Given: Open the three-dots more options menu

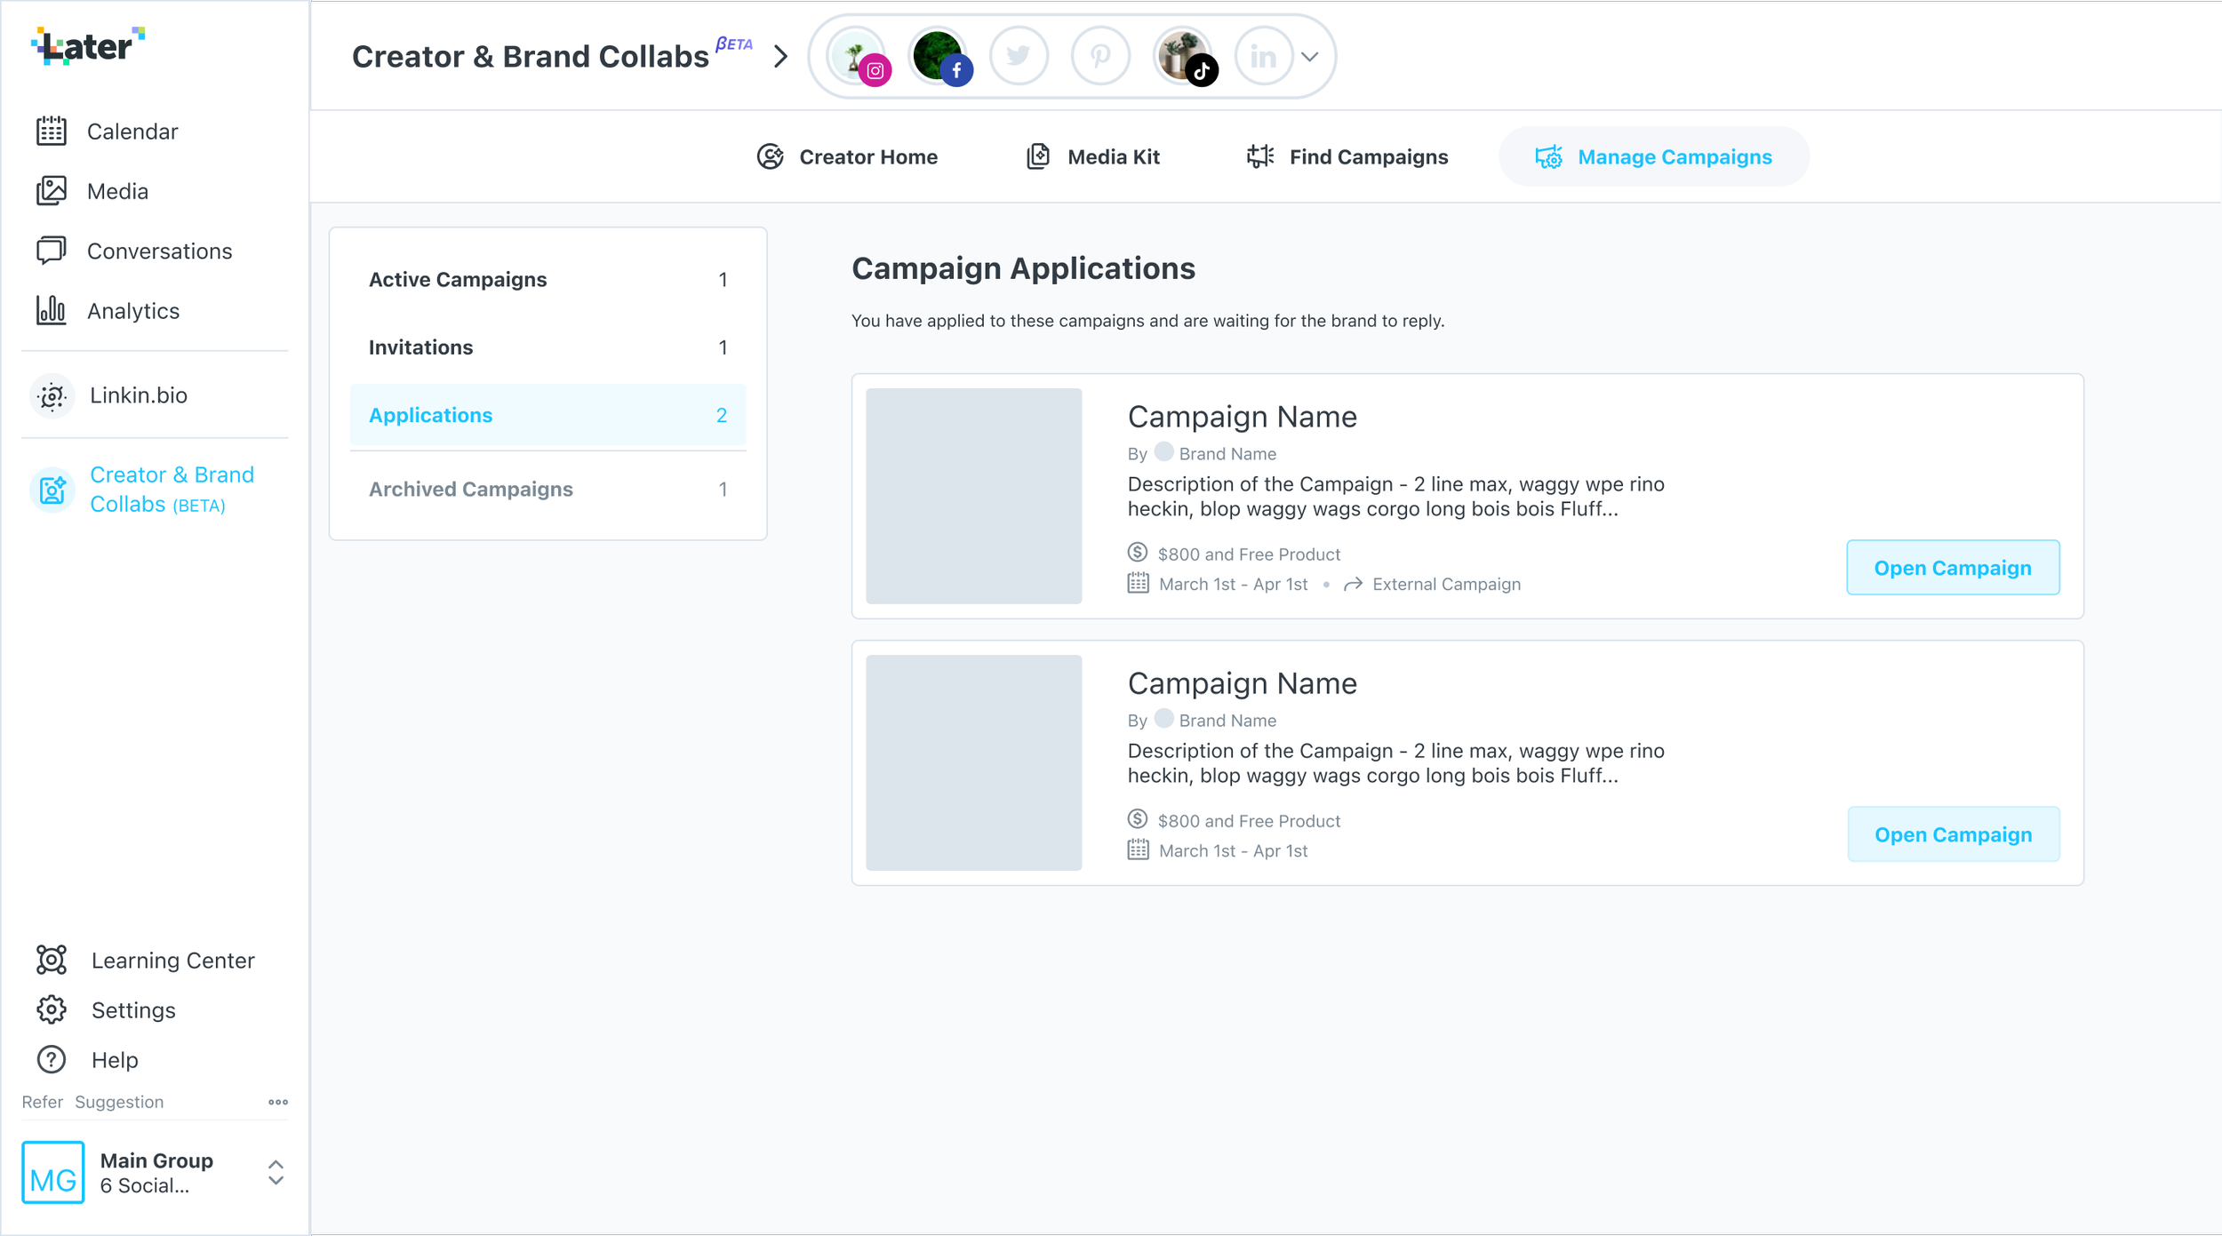Looking at the screenshot, I should coord(278,1102).
